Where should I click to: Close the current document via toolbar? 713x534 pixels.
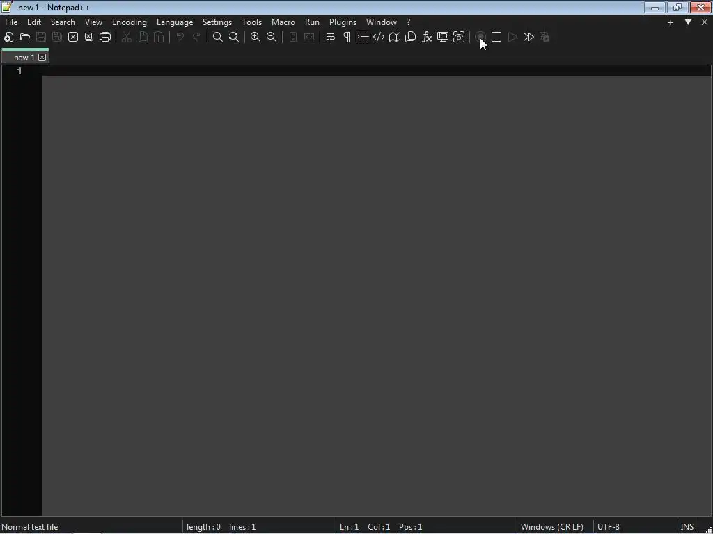click(73, 38)
